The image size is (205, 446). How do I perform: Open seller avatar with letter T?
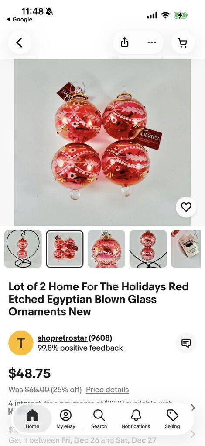(20, 343)
